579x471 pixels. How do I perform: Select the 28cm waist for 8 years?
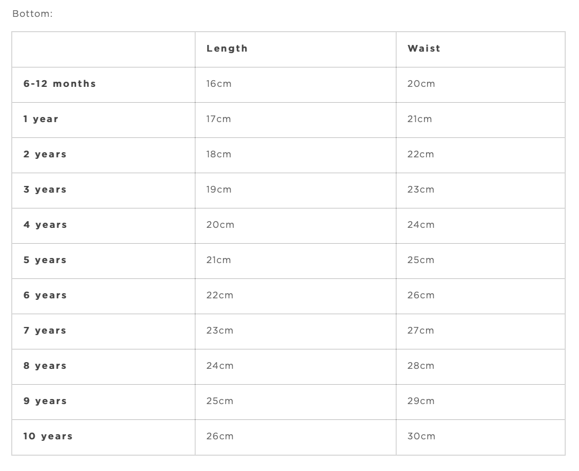[421, 366]
